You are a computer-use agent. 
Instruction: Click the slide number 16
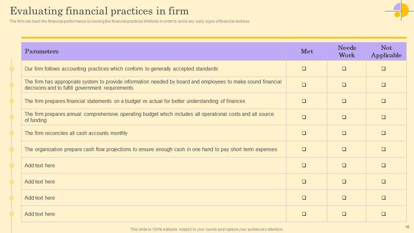(x=407, y=227)
